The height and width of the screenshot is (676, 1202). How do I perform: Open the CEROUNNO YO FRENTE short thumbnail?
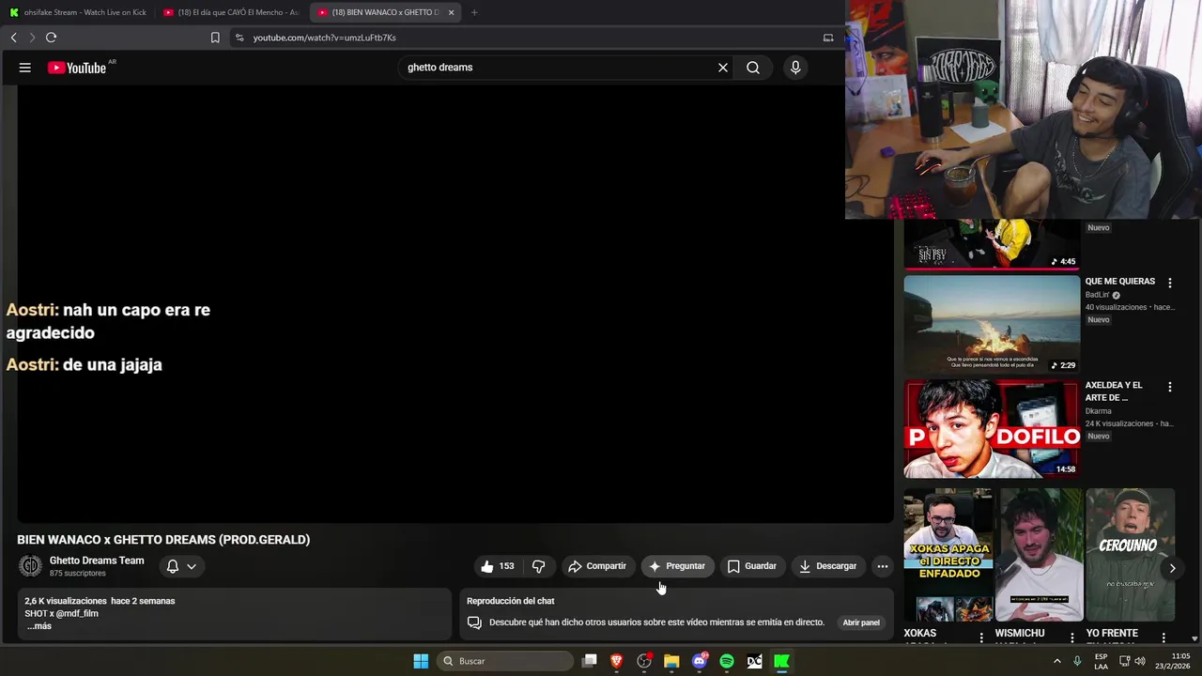point(1130,555)
